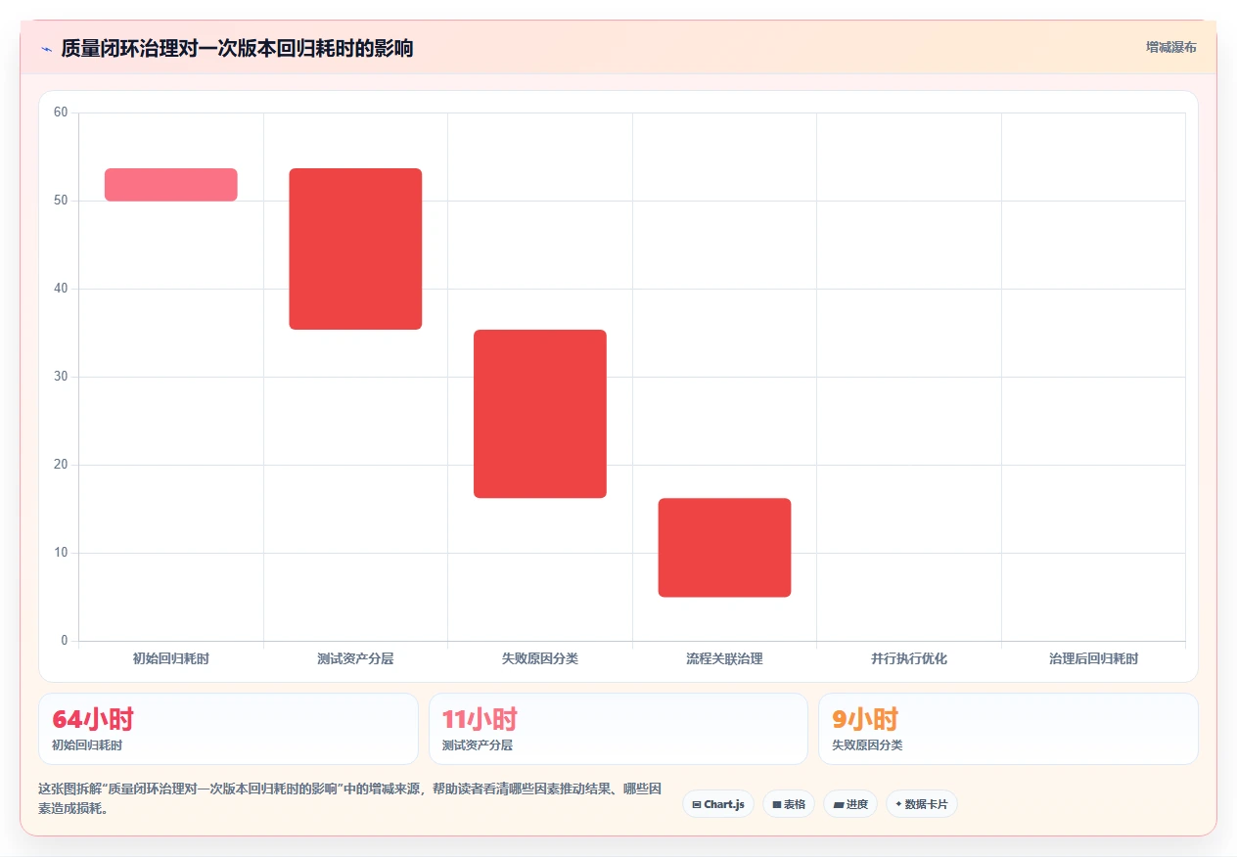Click the x-axis label 失败原因分类

(540, 659)
